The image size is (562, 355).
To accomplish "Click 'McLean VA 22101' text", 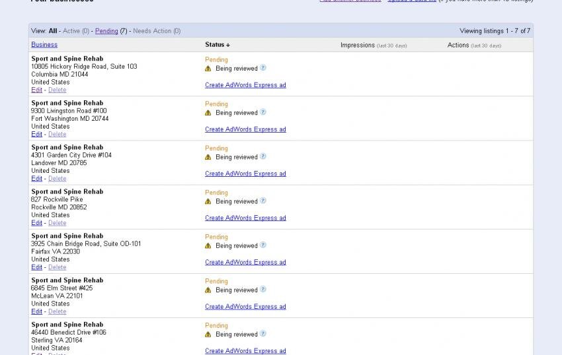I will [x=57, y=296].
